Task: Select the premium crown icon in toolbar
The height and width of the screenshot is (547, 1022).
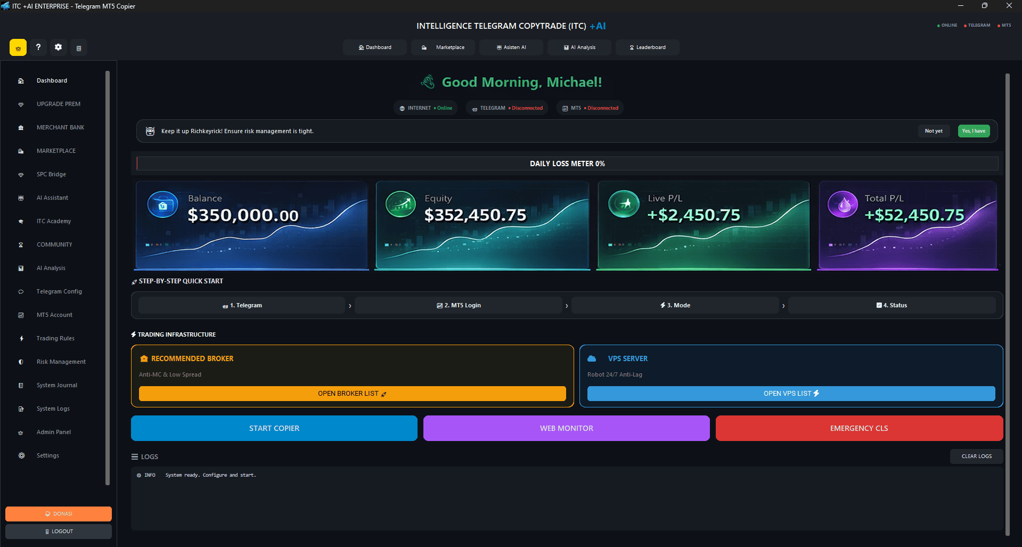Action: pos(18,47)
